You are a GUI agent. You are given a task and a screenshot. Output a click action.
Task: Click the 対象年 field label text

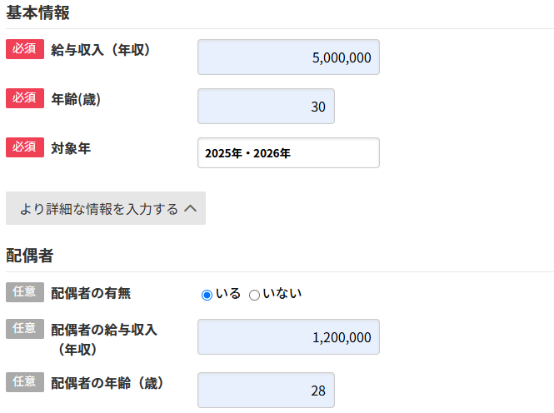(x=71, y=148)
